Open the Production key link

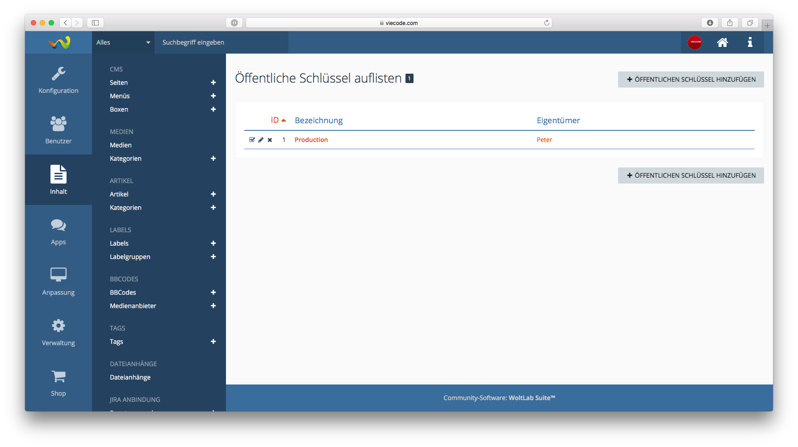tap(311, 140)
